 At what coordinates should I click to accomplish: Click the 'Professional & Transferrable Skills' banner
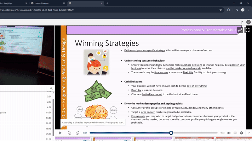tap(208, 30)
